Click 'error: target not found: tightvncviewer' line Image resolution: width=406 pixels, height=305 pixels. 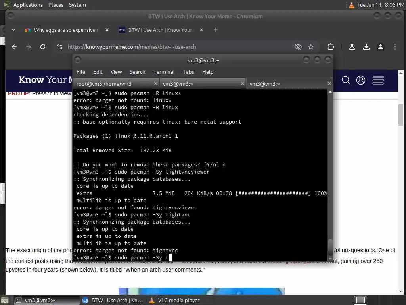135,207
